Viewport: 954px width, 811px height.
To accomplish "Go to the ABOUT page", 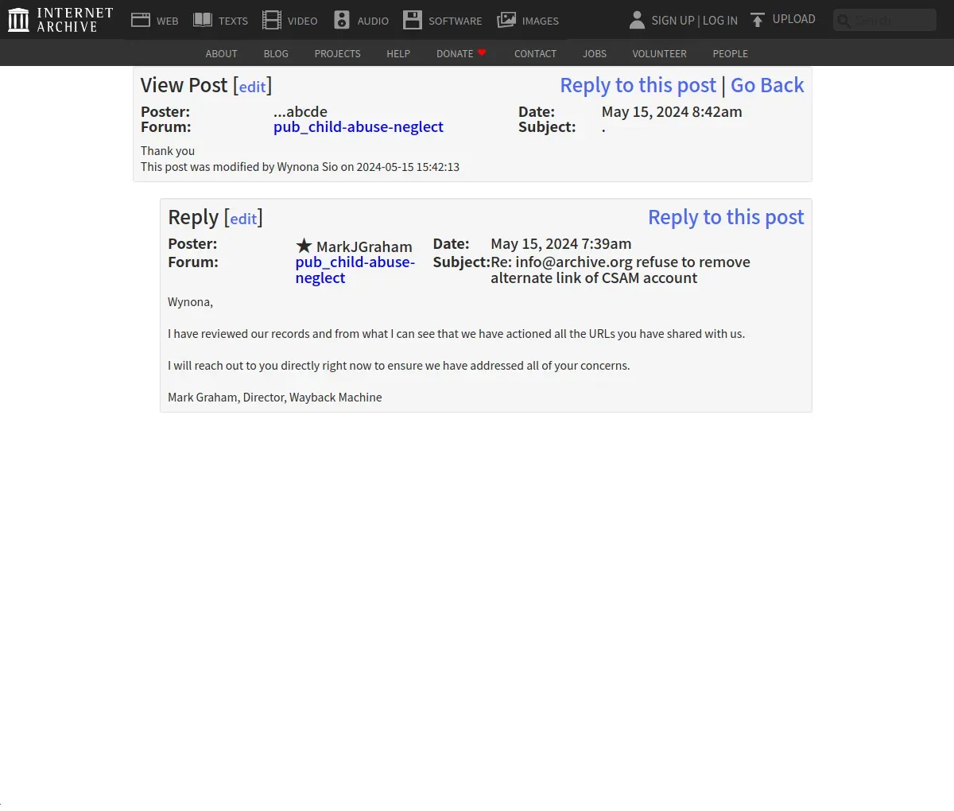I will (222, 53).
